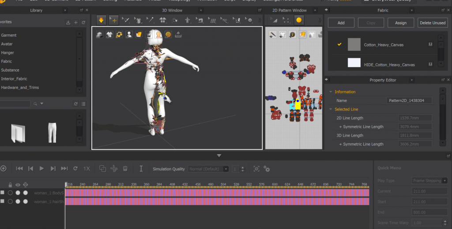Click the orange circle tool in 2D toolbar

(x=299, y=20)
